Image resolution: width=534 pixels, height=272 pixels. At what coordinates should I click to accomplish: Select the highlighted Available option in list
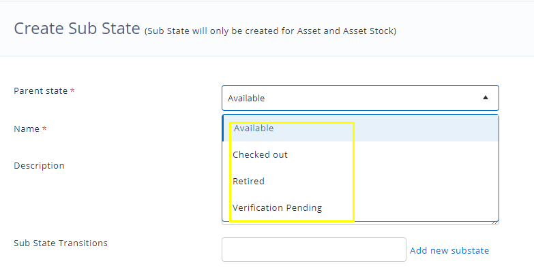click(254, 129)
